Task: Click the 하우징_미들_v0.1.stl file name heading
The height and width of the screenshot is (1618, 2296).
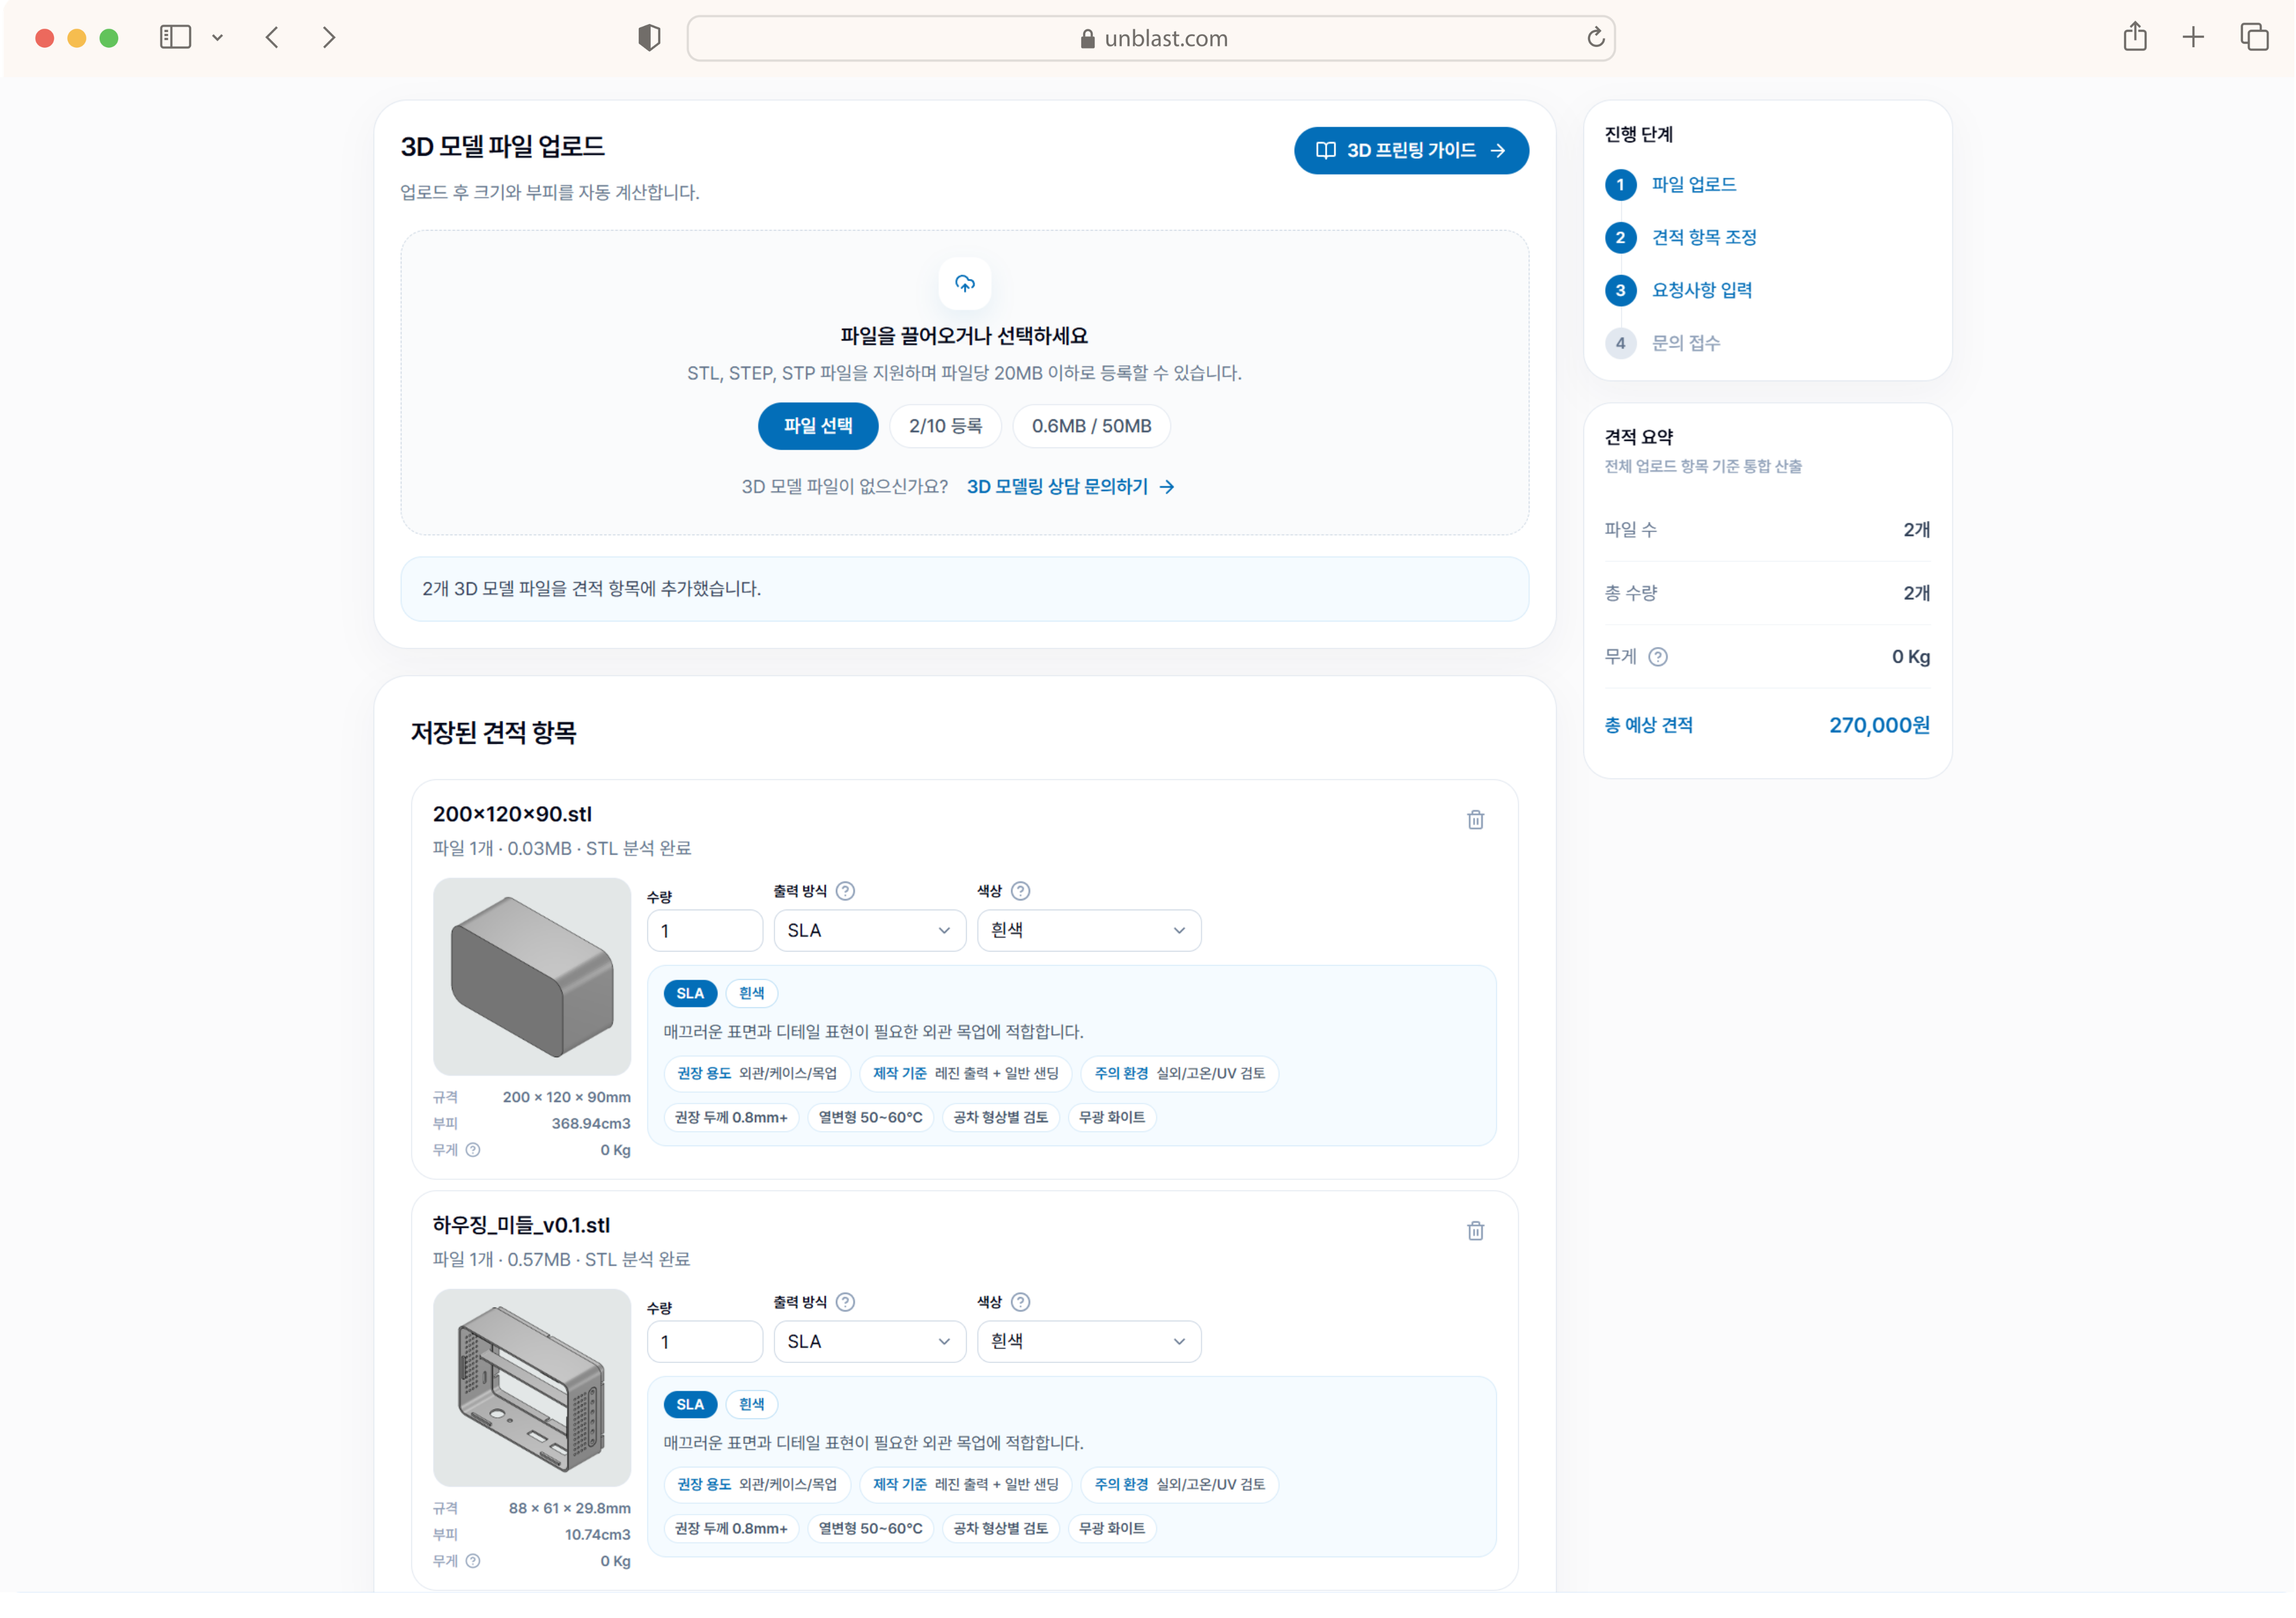Action: tap(521, 1225)
